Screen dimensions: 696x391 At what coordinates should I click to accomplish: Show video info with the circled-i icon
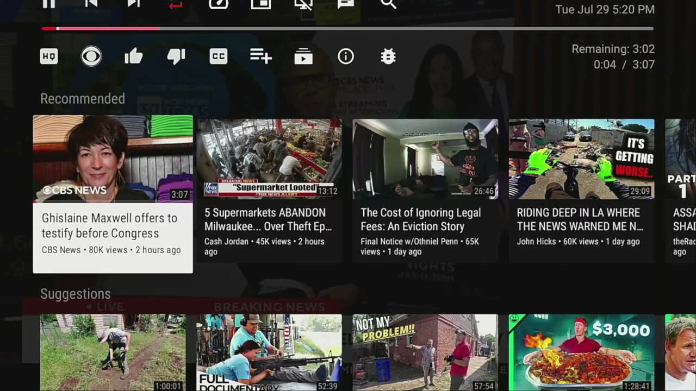coord(346,56)
